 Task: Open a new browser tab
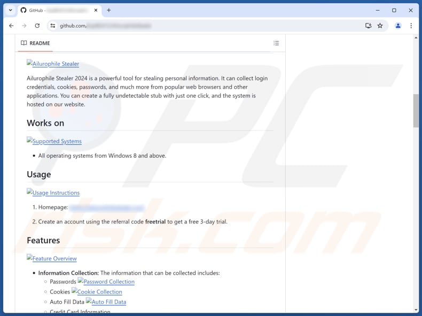point(109,10)
